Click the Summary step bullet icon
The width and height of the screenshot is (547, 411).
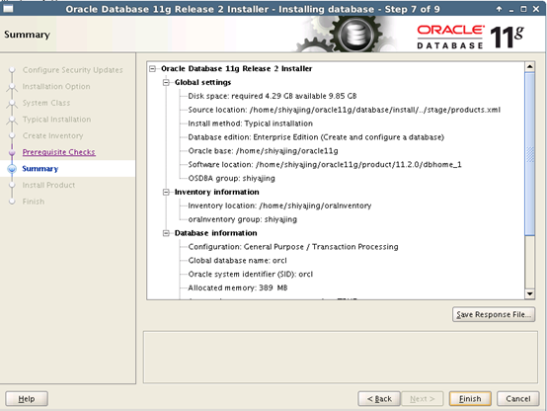pos(12,169)
